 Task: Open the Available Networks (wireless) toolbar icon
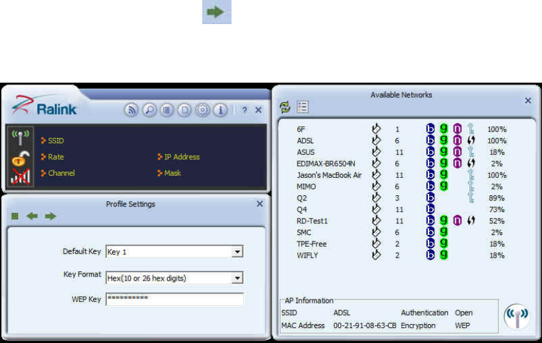click(x=131, y=110)
